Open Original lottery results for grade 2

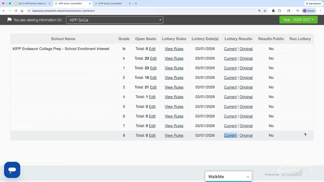coord(246,78)
